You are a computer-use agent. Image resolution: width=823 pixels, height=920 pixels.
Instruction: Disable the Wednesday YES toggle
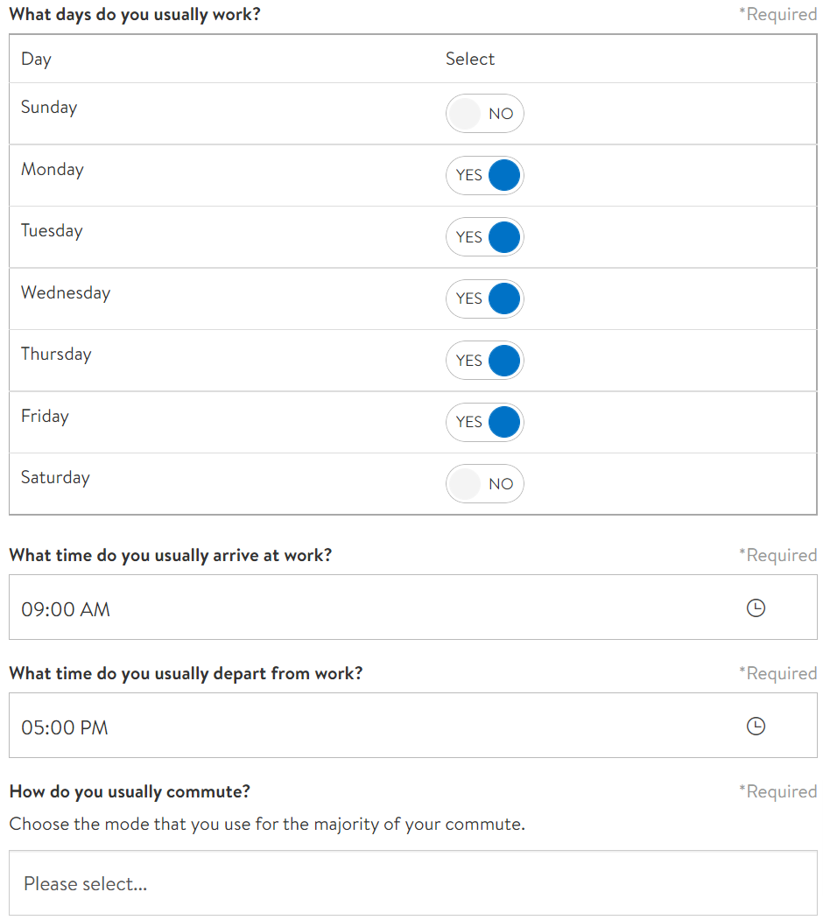[484, 298]
